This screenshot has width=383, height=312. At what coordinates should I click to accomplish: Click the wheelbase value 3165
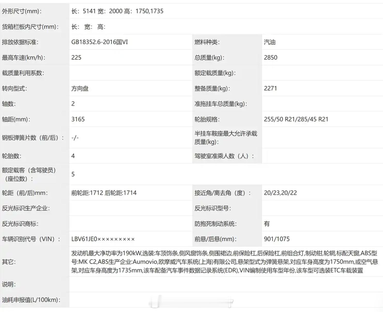[x=78, y=119]
